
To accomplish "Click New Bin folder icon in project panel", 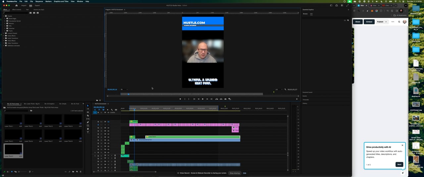I will (x=73, y=172).
